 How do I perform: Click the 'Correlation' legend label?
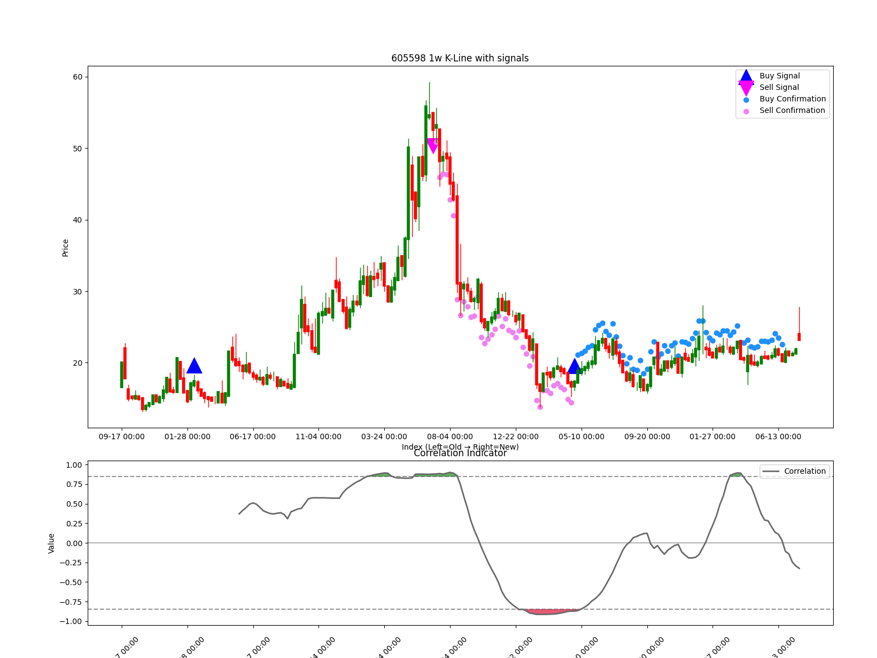(805, 472)
